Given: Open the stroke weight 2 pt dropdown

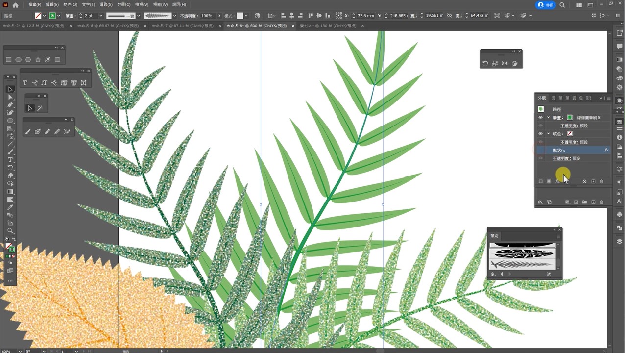Looking at the screenshot, I should 101,16.
